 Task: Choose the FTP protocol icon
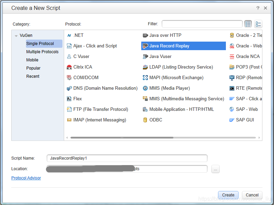click(69, 109)
